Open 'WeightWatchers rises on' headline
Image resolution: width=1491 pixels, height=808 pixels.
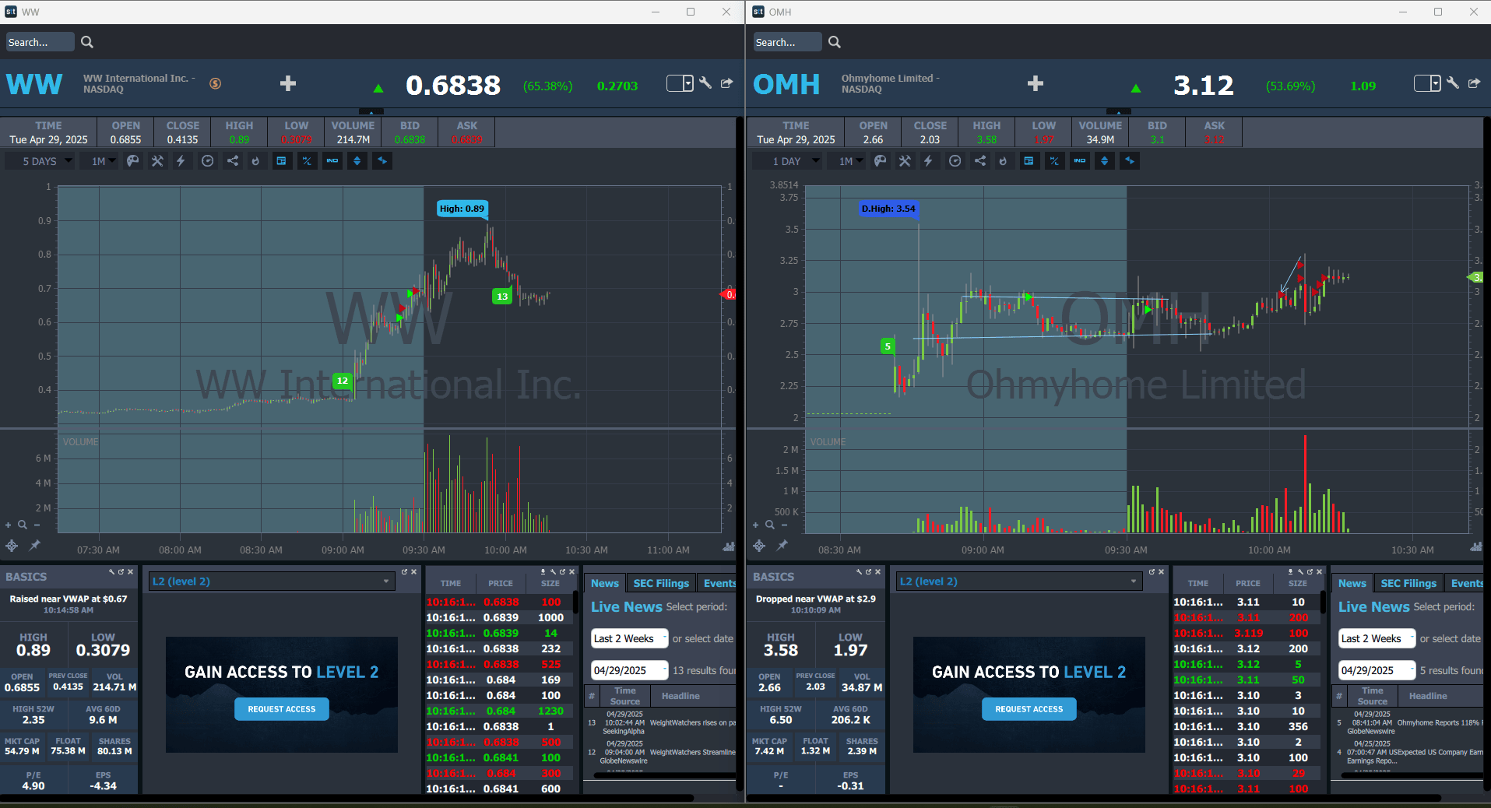click(692, 722)
